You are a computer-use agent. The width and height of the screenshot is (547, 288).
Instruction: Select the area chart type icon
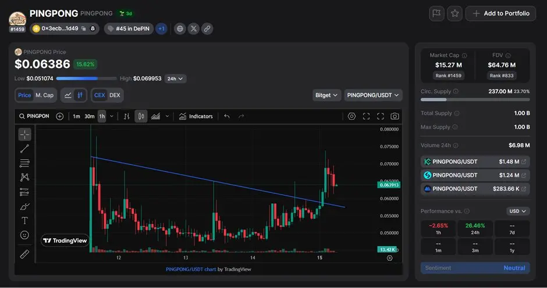click(x=155, y=116)
